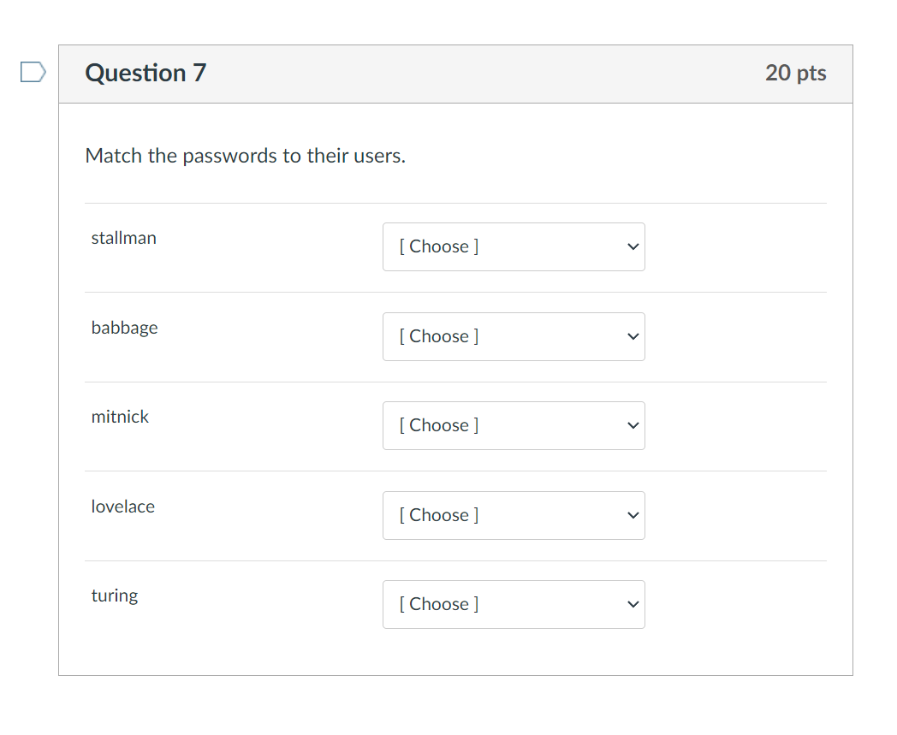Image resolution: width=897 pixels, height=735 pixels.
Task: Open the password dropdown for babbage
Action: [514, 336]
